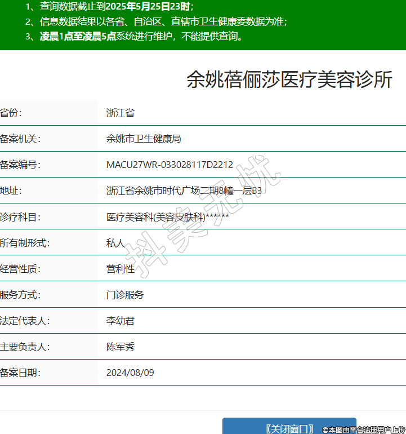Screen dimensions: 406x434
Task: Select the 备案机关 value 余姚市卫生健康局
Action: (143, 139)
